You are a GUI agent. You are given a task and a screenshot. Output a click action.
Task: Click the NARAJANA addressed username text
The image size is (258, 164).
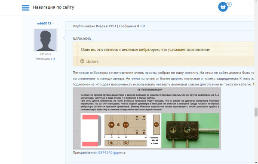point(82,39)
